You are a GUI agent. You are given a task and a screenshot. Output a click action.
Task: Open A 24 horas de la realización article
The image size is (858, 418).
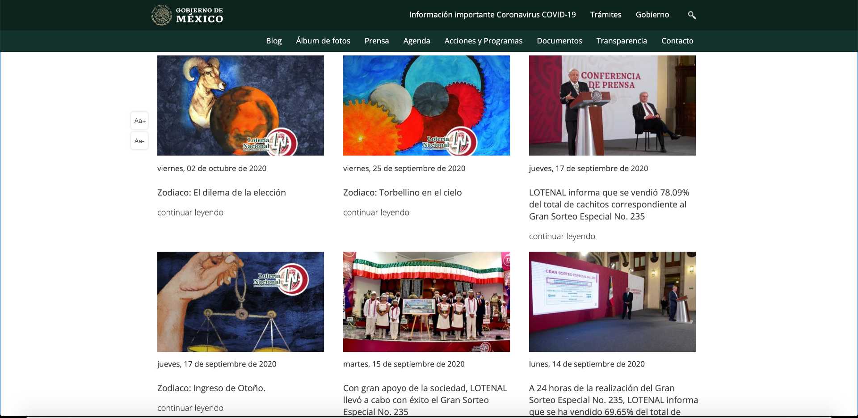coord(614,400)
